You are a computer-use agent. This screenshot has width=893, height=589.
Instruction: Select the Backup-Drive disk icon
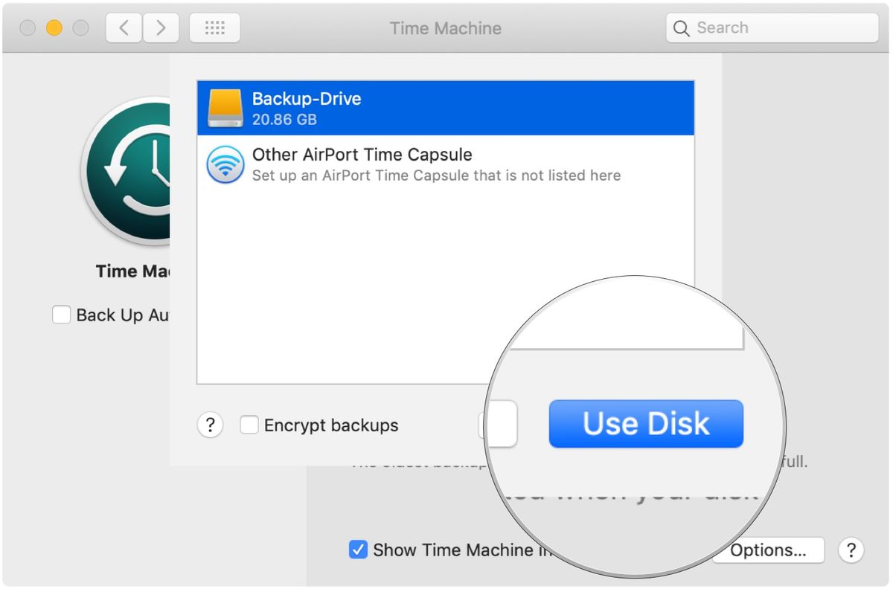point(224,107)
